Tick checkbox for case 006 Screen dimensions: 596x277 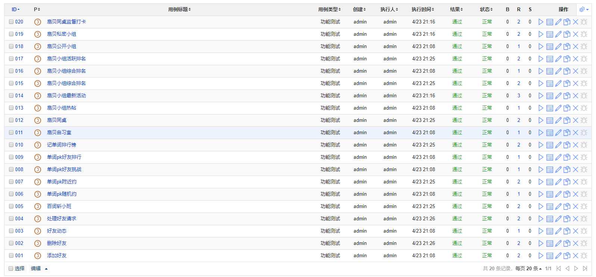[11, 194]
